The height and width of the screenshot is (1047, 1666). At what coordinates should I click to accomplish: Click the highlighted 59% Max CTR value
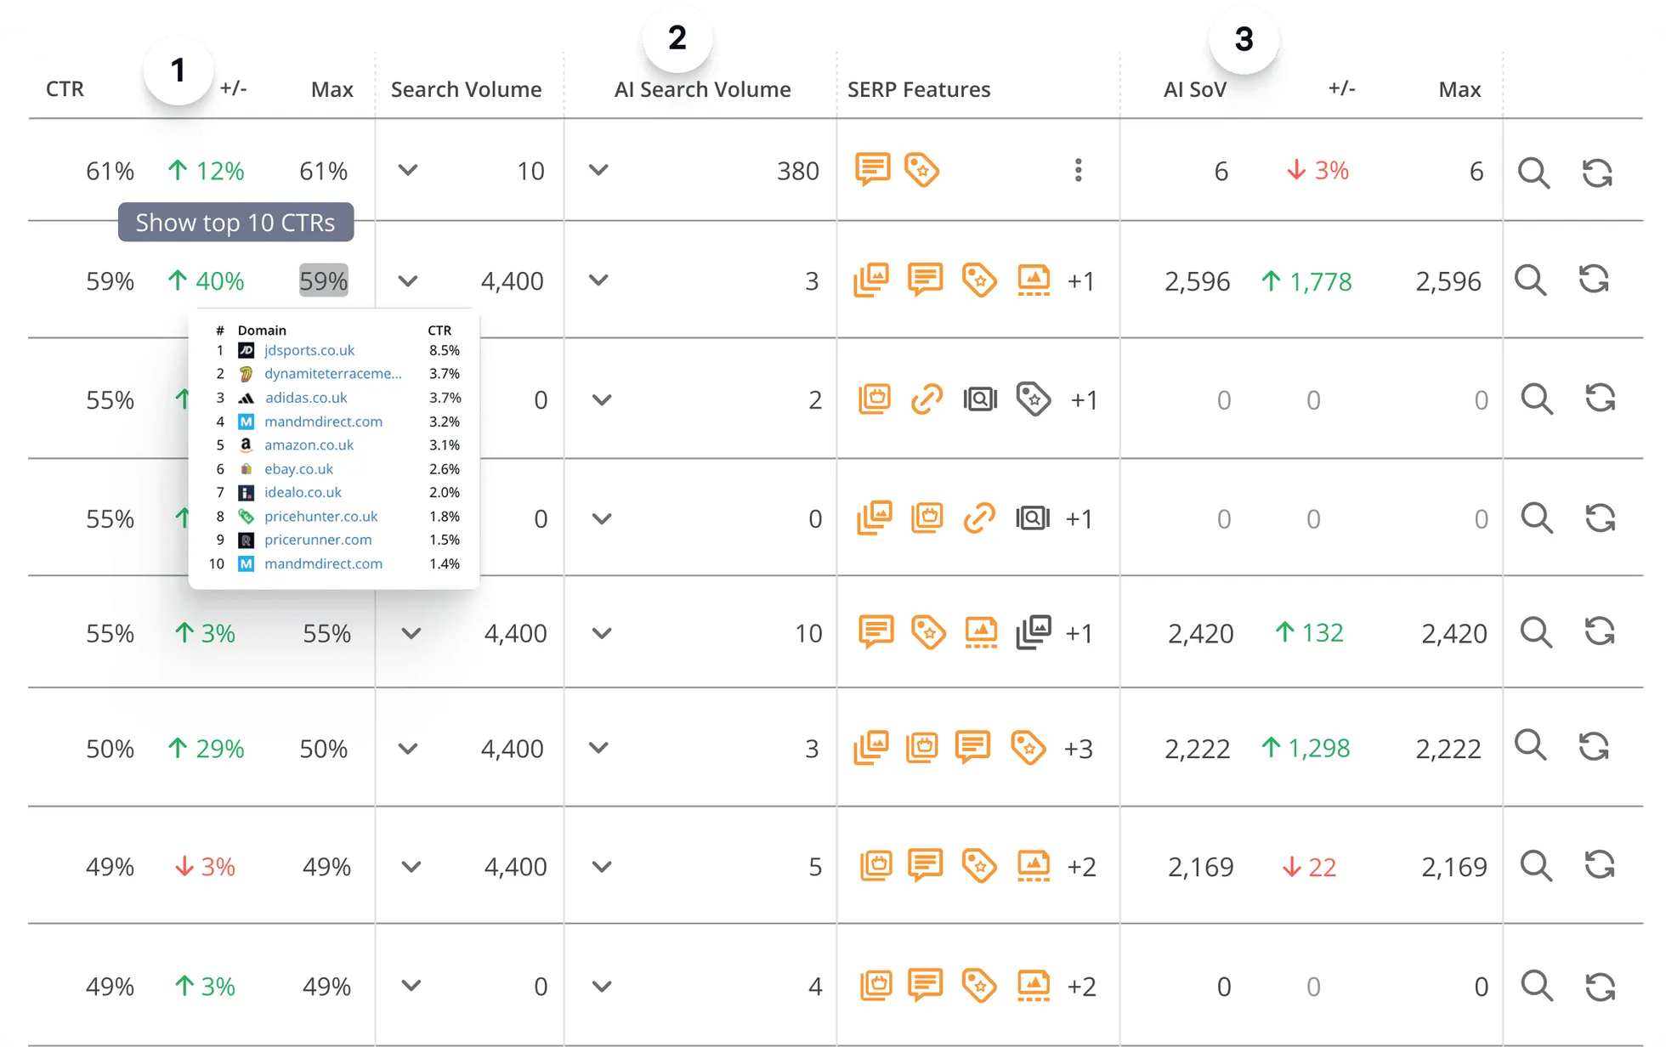click(x=324, y=280)
